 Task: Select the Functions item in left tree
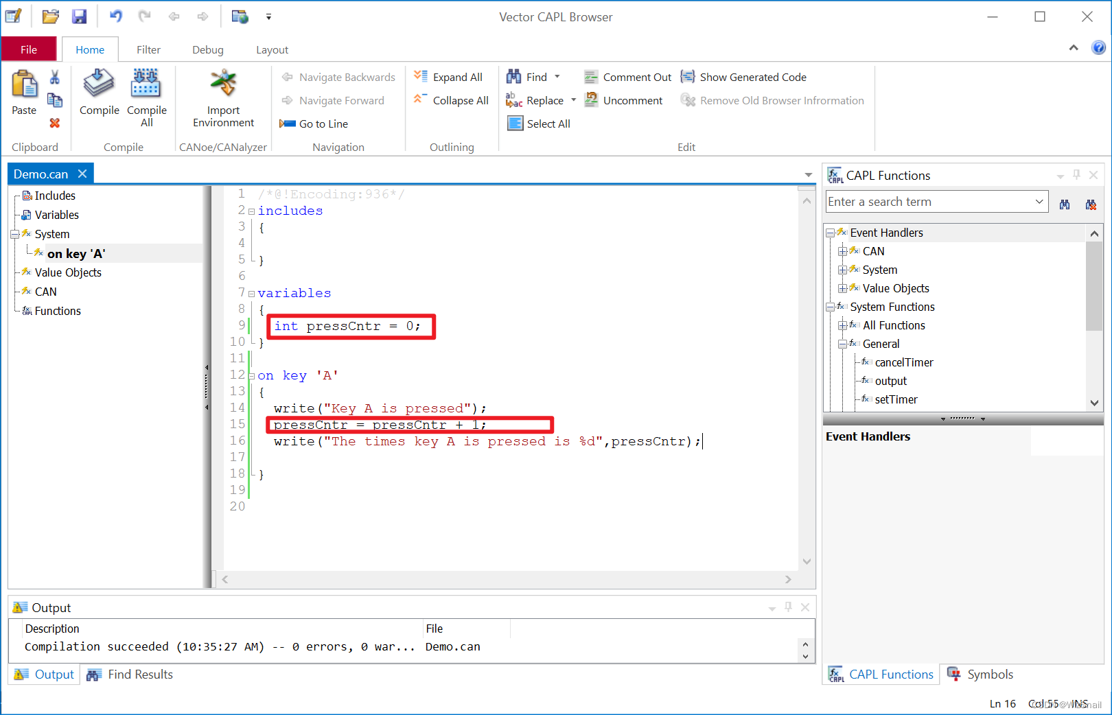pyautogui.click(x=58, y=311)
